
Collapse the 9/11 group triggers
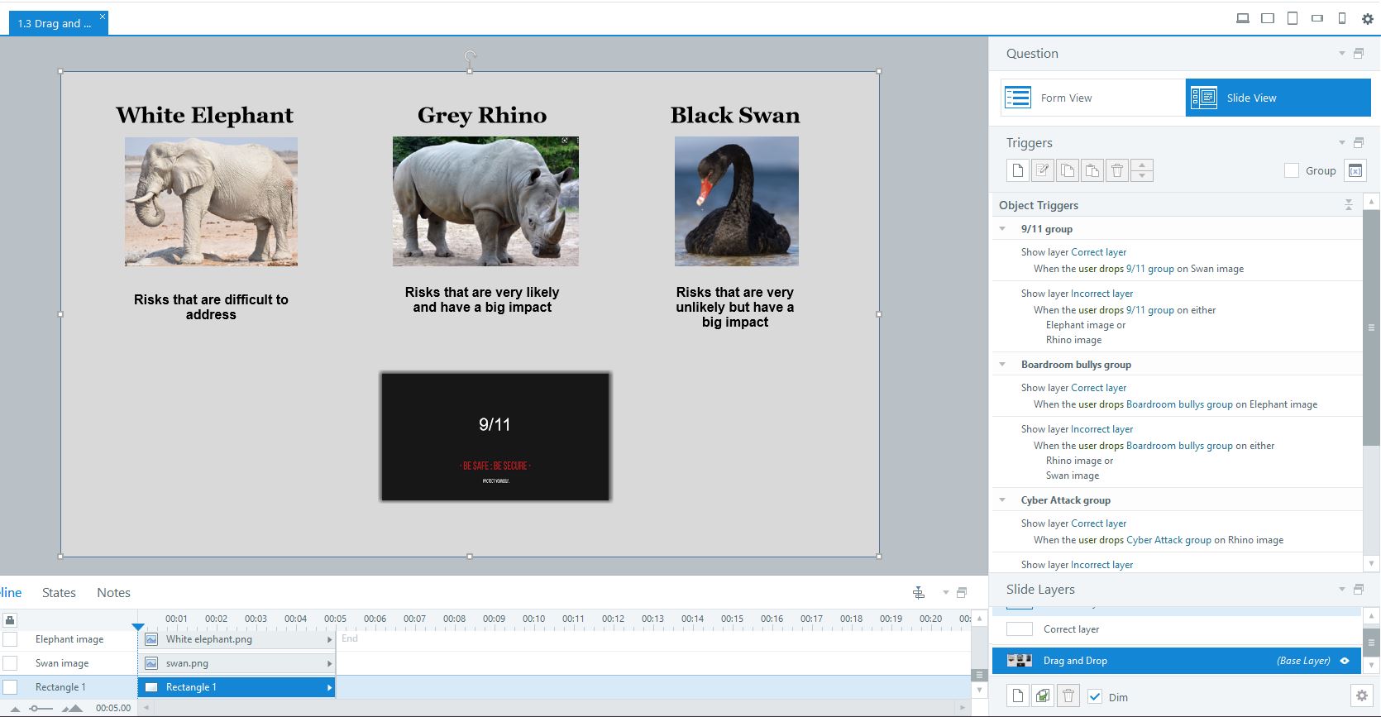coord(1003,229)
